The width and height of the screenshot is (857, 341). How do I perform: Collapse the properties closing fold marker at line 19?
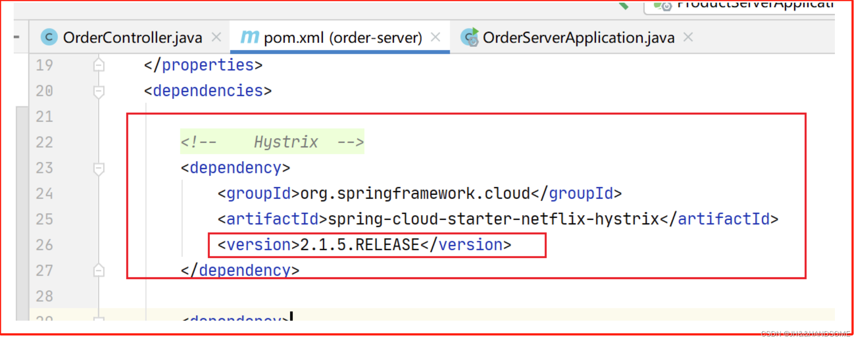pyautogui.click(x=99, y=65)
